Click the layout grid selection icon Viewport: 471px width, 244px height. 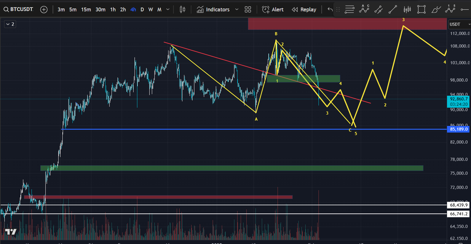pyautogui.click(x=248, y=9)
